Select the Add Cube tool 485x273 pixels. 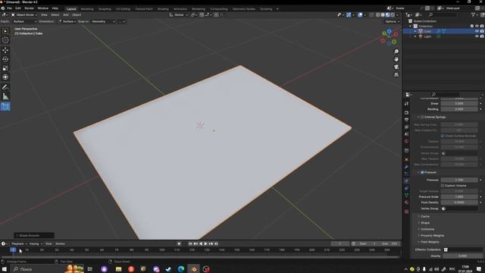click(5, 106)
